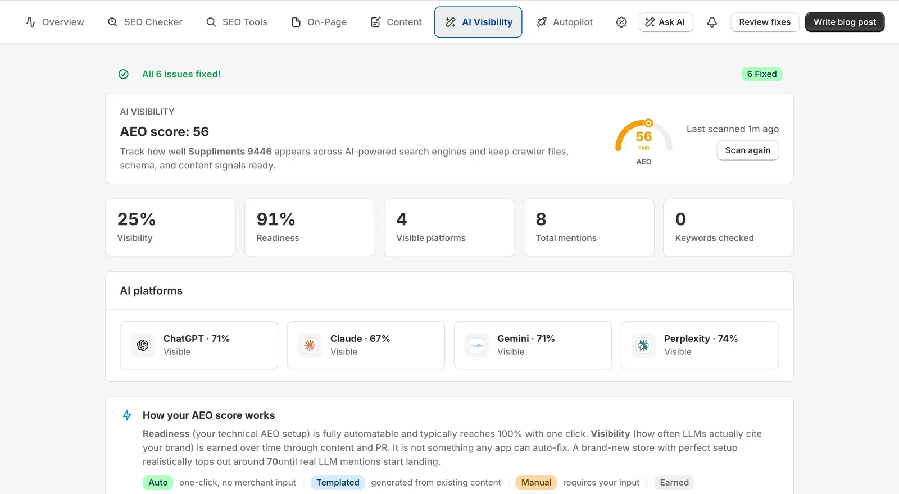Click the 91% Readiness stat card
Viewport: 899px width, 494px height.
pos(310,228)
